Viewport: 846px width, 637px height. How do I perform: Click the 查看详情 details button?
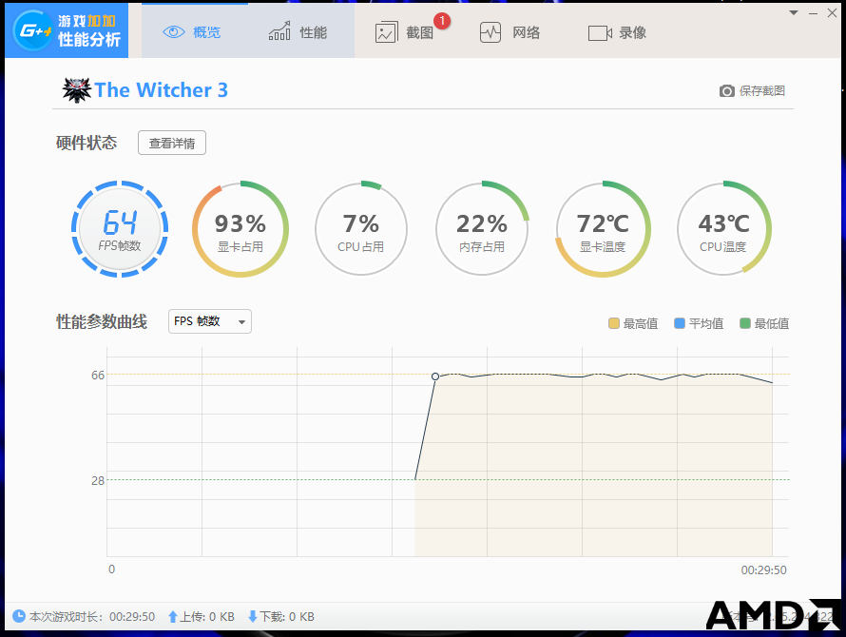point(171,143)
